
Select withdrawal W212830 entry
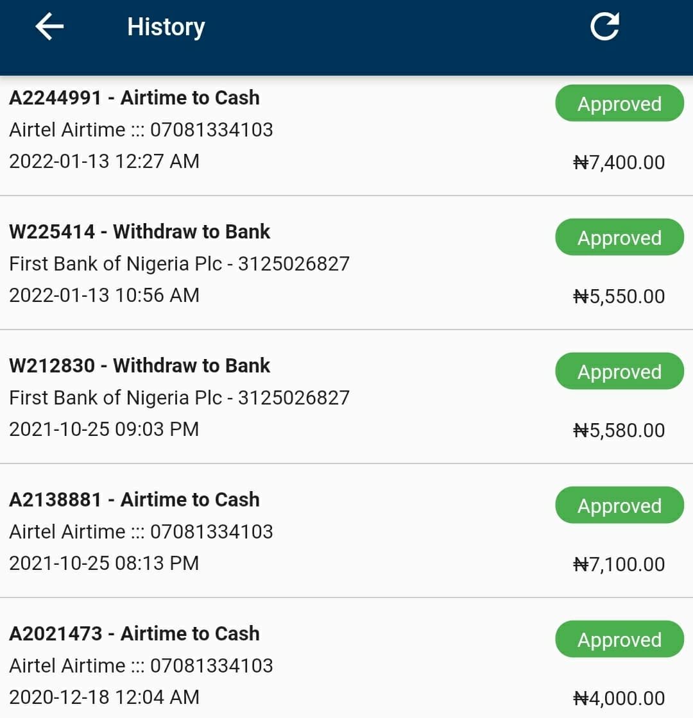[x=140, y=366]
